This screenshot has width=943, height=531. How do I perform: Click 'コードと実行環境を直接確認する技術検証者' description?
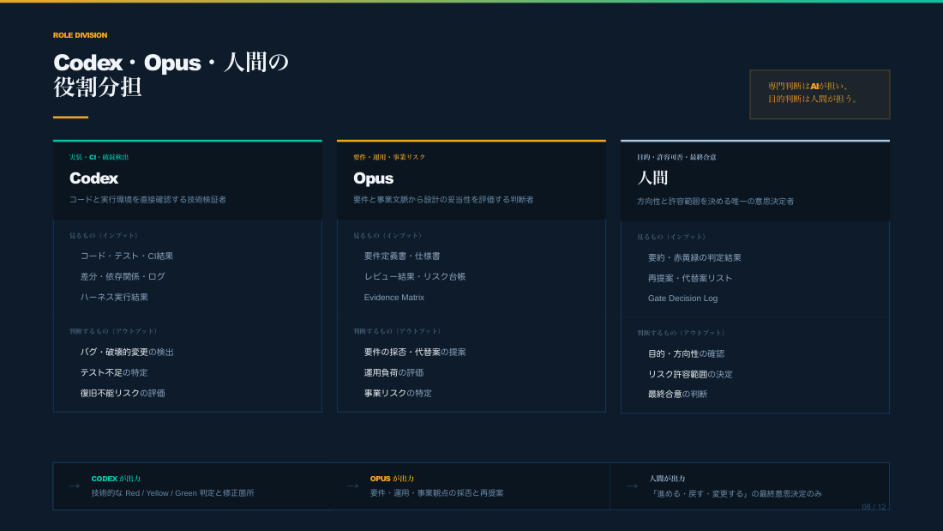pyautogui.click(x=147, y=199)
